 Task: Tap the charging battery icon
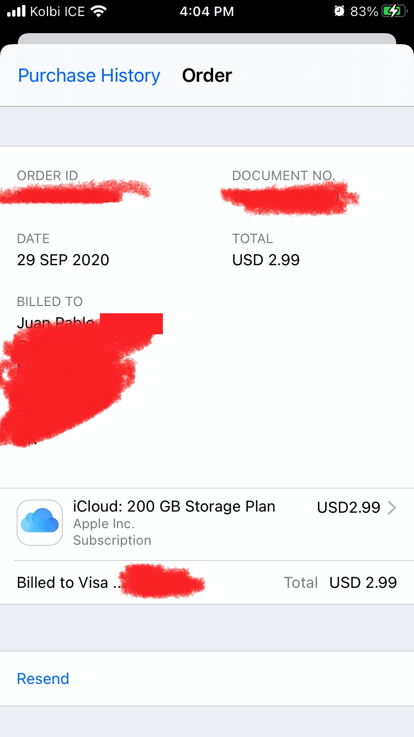click(394, 11)
